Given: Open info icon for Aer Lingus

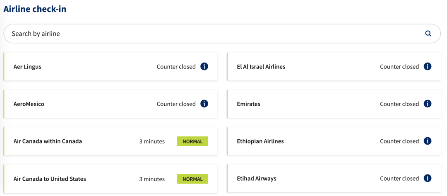Looking at the screenshot, I should click(x=204, y=66).
